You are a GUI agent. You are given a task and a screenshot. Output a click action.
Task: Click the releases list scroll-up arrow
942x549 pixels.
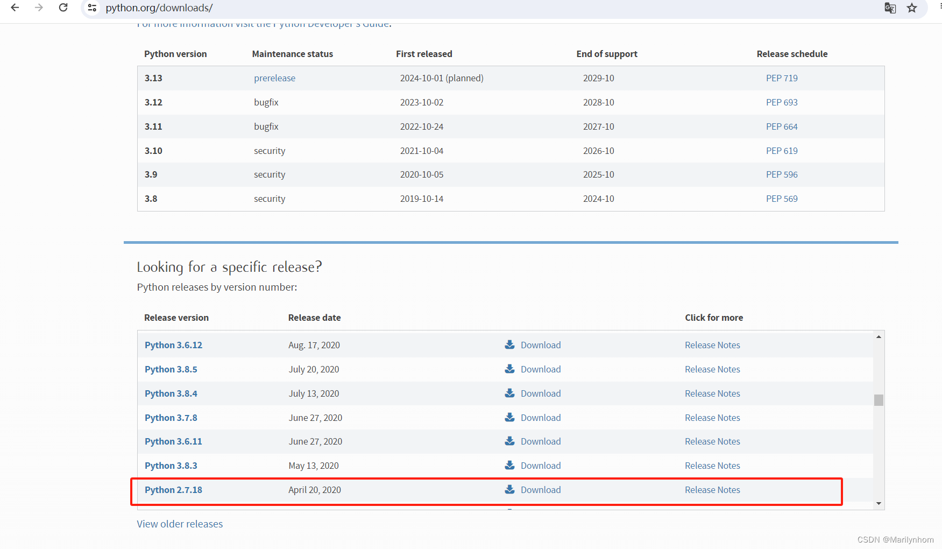[x=879, y=336]
